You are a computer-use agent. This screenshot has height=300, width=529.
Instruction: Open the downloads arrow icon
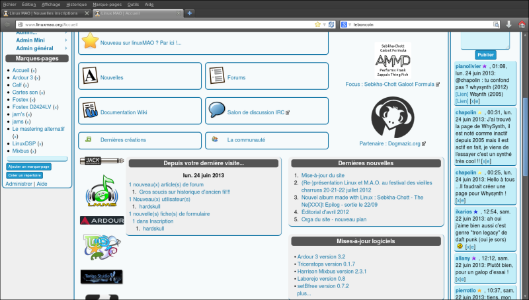point(509,24)
